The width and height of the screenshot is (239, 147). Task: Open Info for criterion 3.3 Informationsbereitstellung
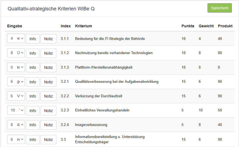point(33,140)
